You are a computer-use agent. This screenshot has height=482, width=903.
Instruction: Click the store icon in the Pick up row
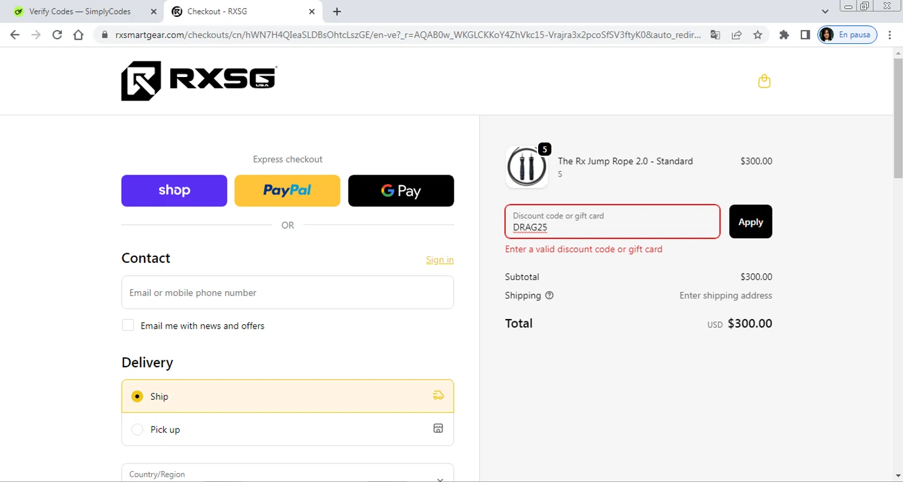click(438, 428)
